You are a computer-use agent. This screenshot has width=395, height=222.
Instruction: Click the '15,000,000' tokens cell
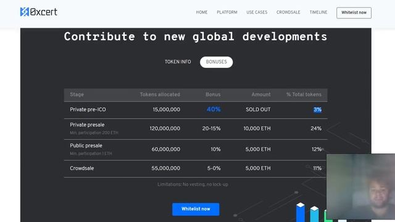tap(166, 110)
